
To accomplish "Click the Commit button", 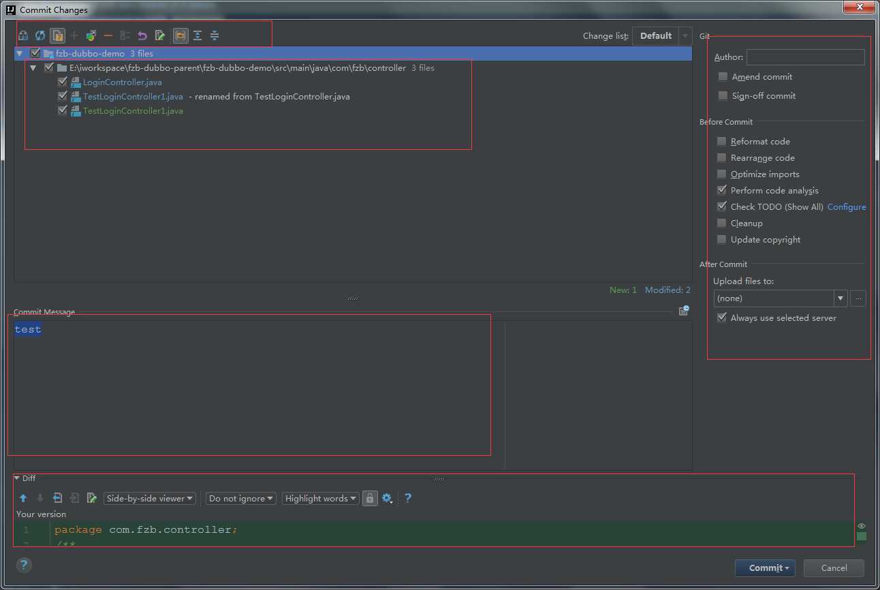I will [x=765, y=568].
